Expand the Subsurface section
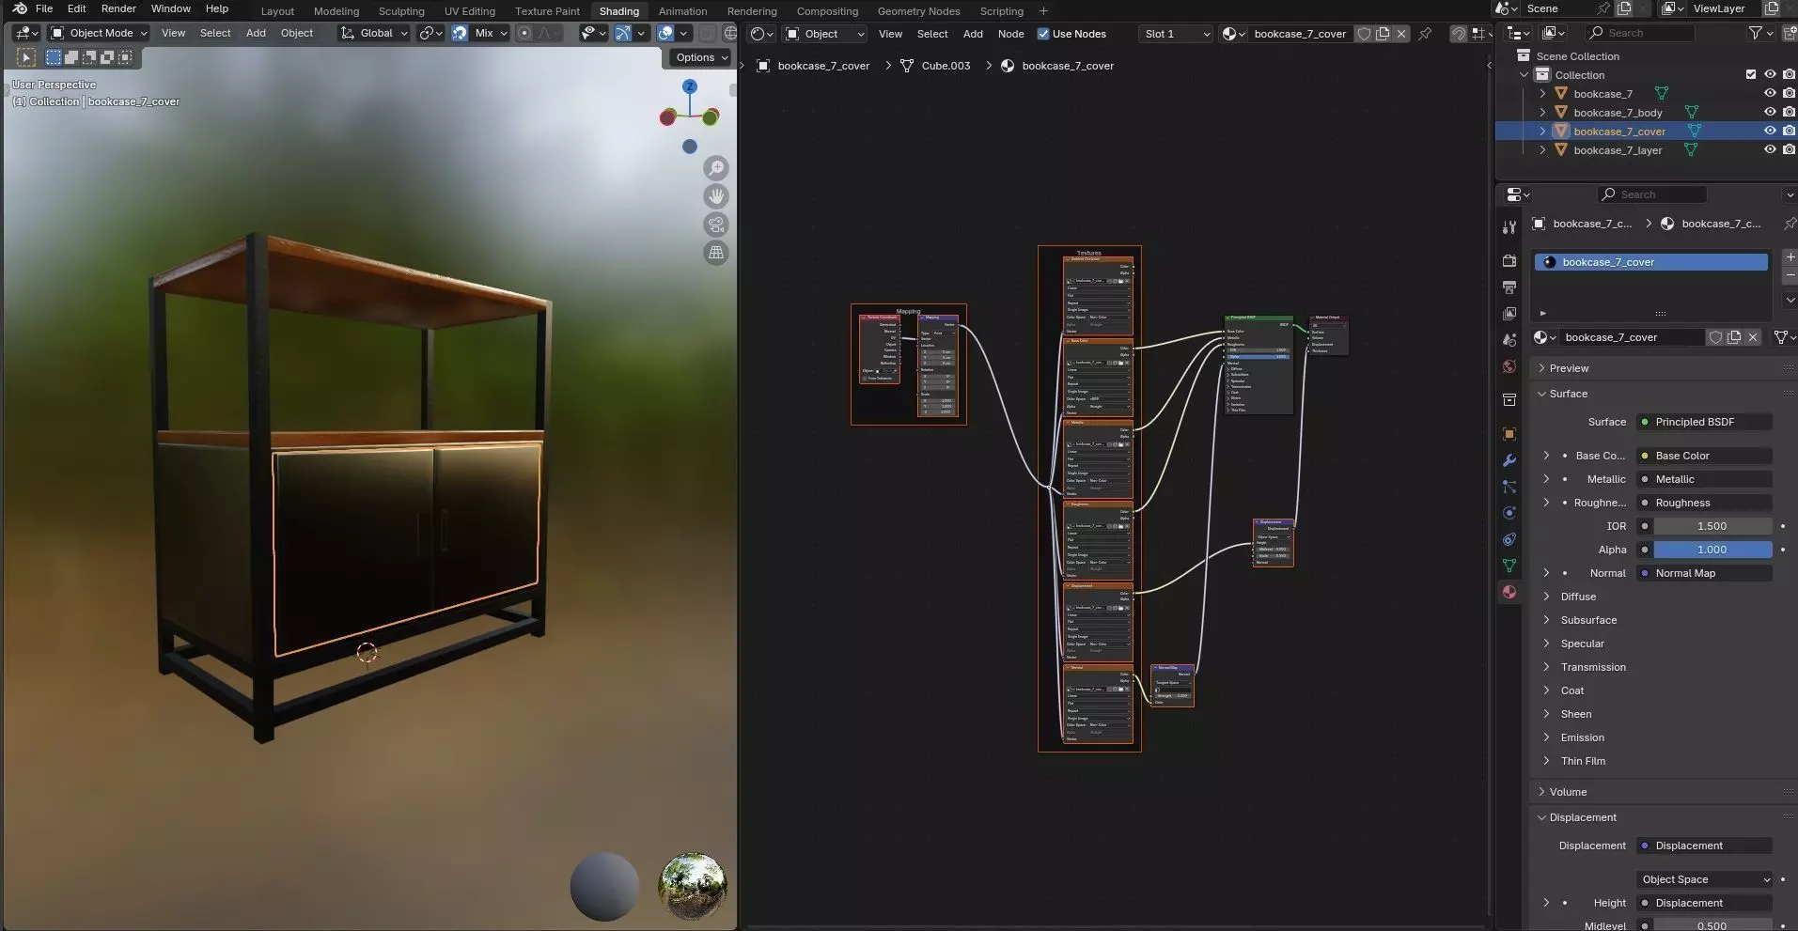 point(1588,620)
